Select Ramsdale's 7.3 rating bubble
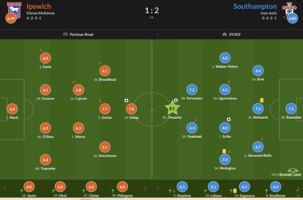Screen dimensions: 303x200 click(291, 109)
